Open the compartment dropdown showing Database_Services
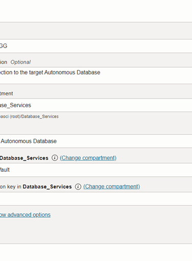 click(96, 105)
